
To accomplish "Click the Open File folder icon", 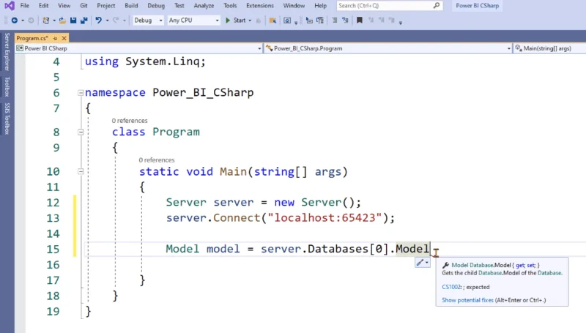I will pyautogui.click(x=62, y=20).
